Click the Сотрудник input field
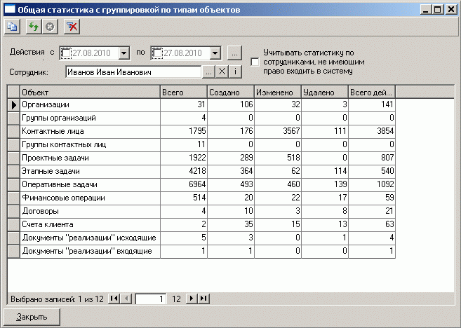 coord(133,71)
